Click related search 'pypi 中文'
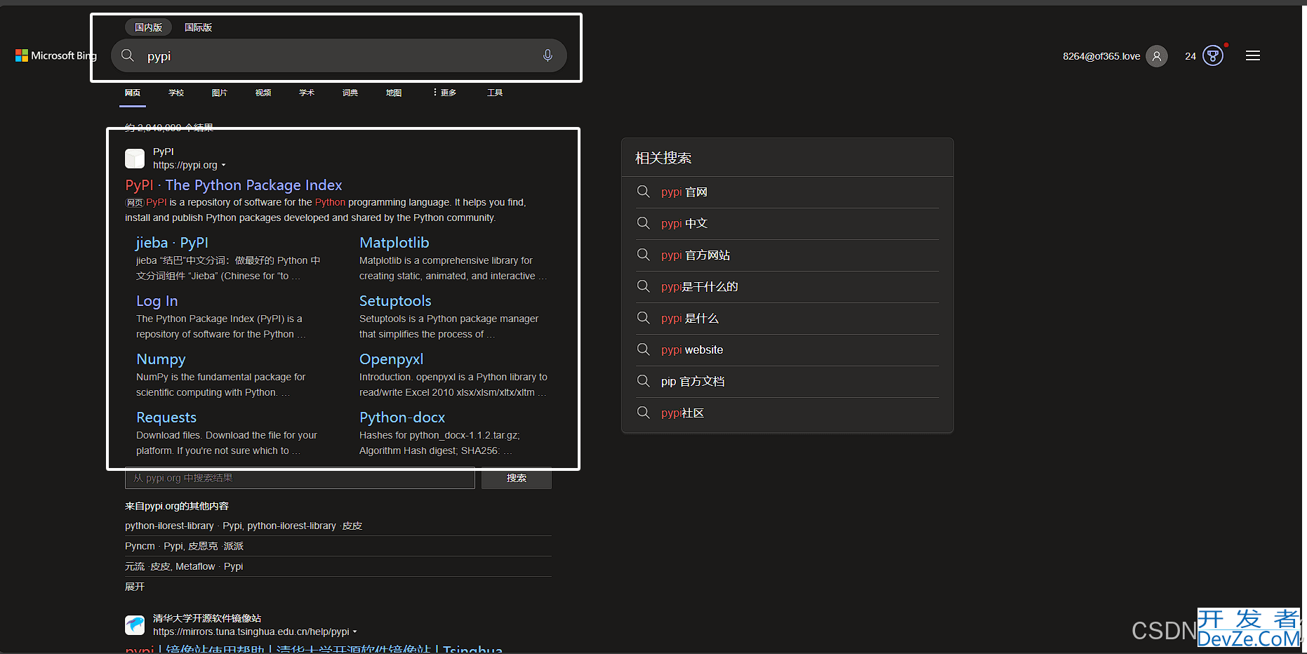The image size is (1307, 654). point(684,223)
